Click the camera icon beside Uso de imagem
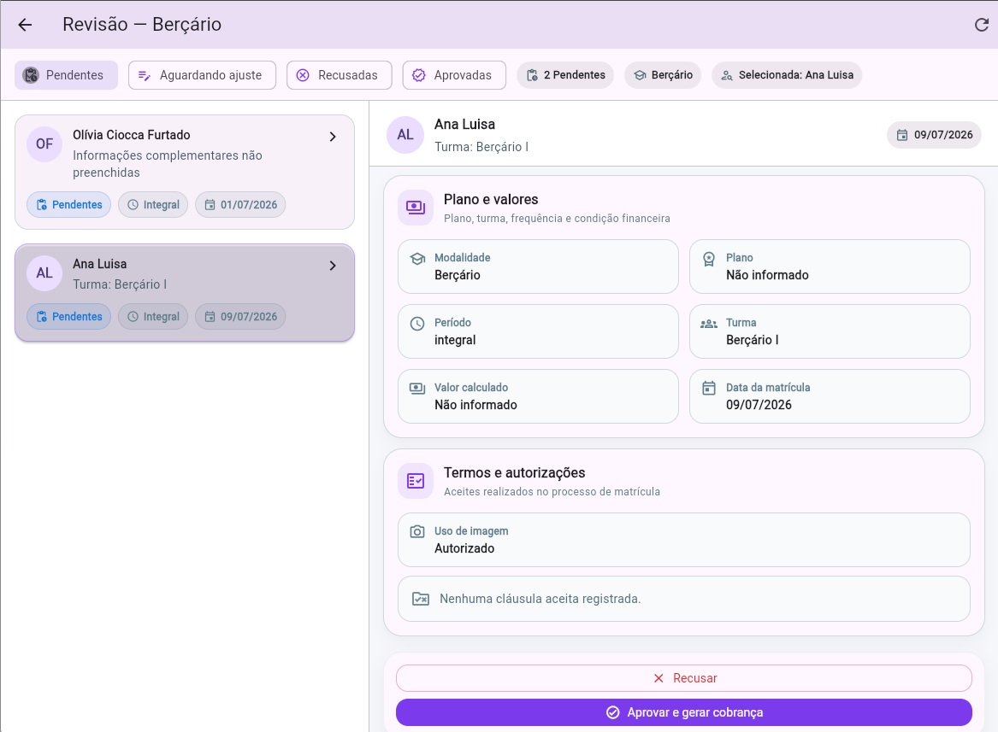Image resolution: width=998 pixels, height=732 pixels. 416,531
